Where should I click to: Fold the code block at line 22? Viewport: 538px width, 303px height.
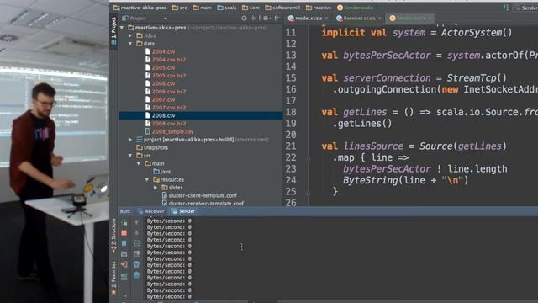[x=309, y=158]
